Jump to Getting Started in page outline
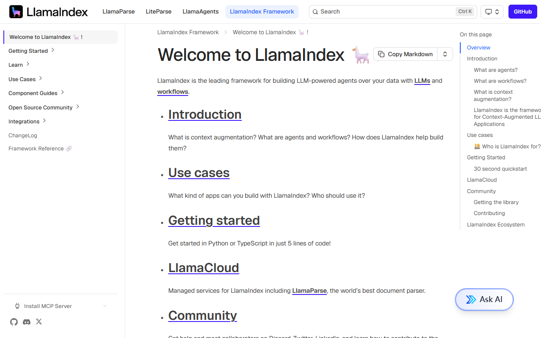This screenshot has height=338, width=541. pyautogui.click(x=486, y=158)
